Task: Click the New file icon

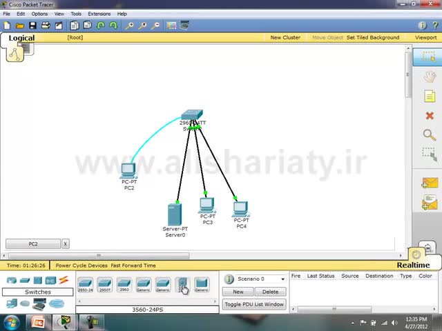Action: [x=7, y=26]
